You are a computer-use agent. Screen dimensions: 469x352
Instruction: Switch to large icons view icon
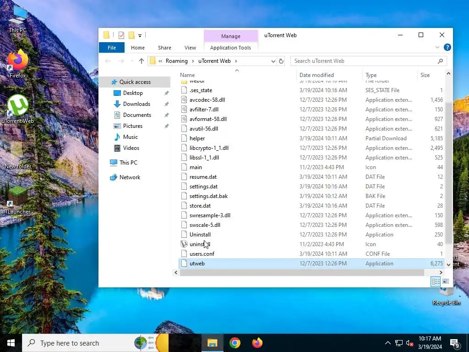tap(445, 281)
